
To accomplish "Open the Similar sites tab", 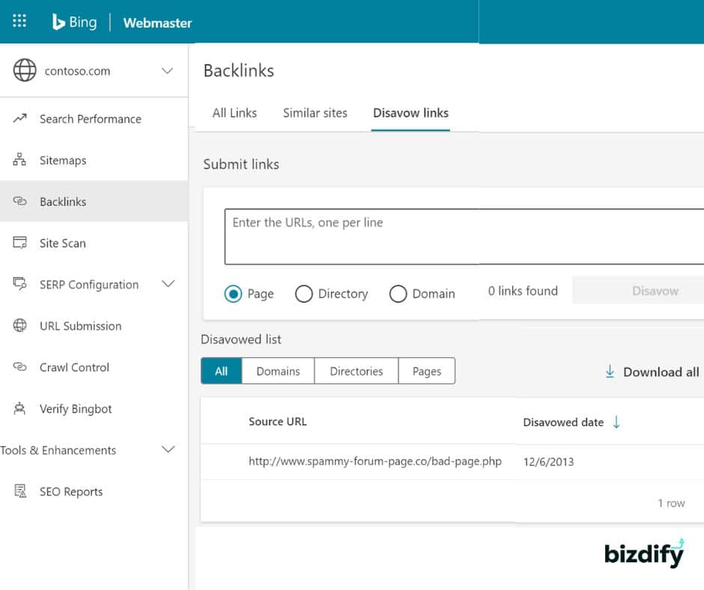I will [x=315, y=113].
